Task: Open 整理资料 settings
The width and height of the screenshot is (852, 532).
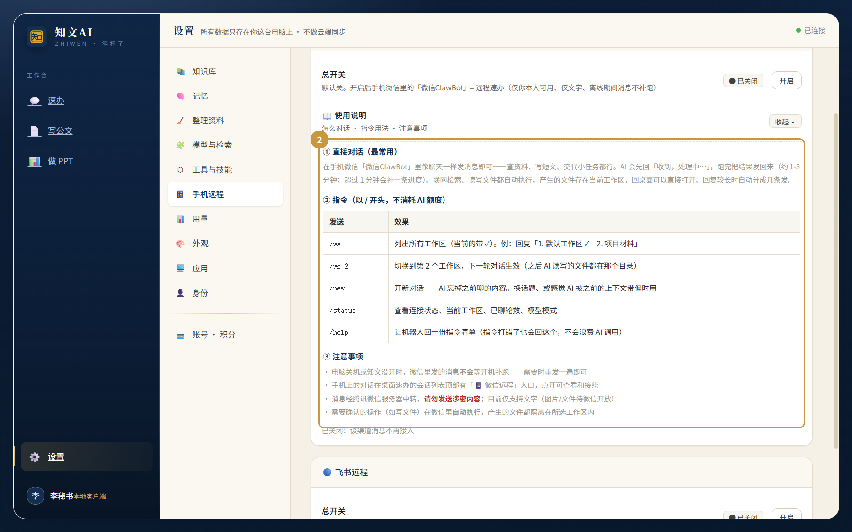Action: click(x=225, y=121)
